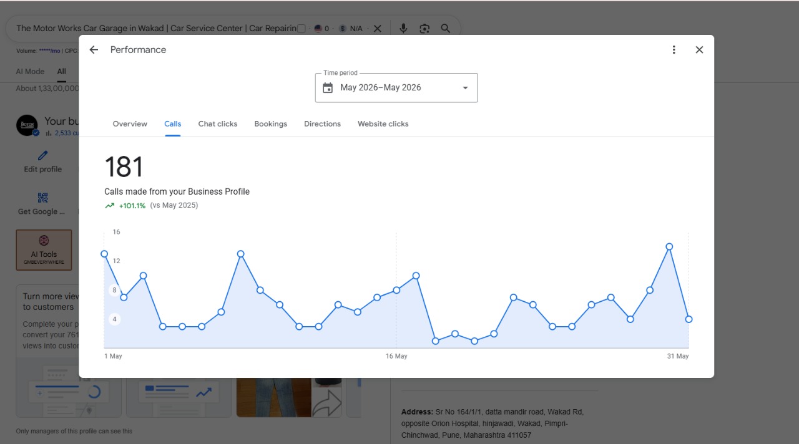Open search by image camera icon
This screenshot has height=444, width=799.
(424, 29)
